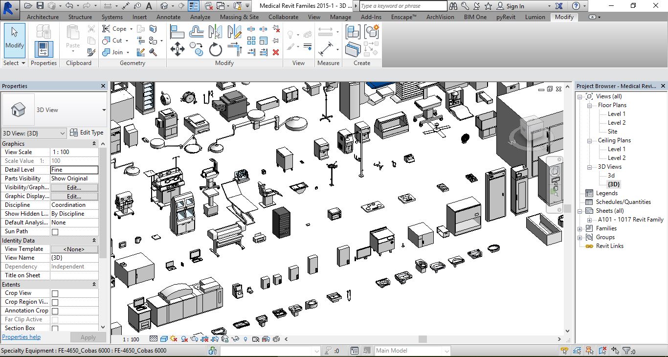Click the Offset tool icon
This screenshot has height=357, width=668.
click(197, 32)
